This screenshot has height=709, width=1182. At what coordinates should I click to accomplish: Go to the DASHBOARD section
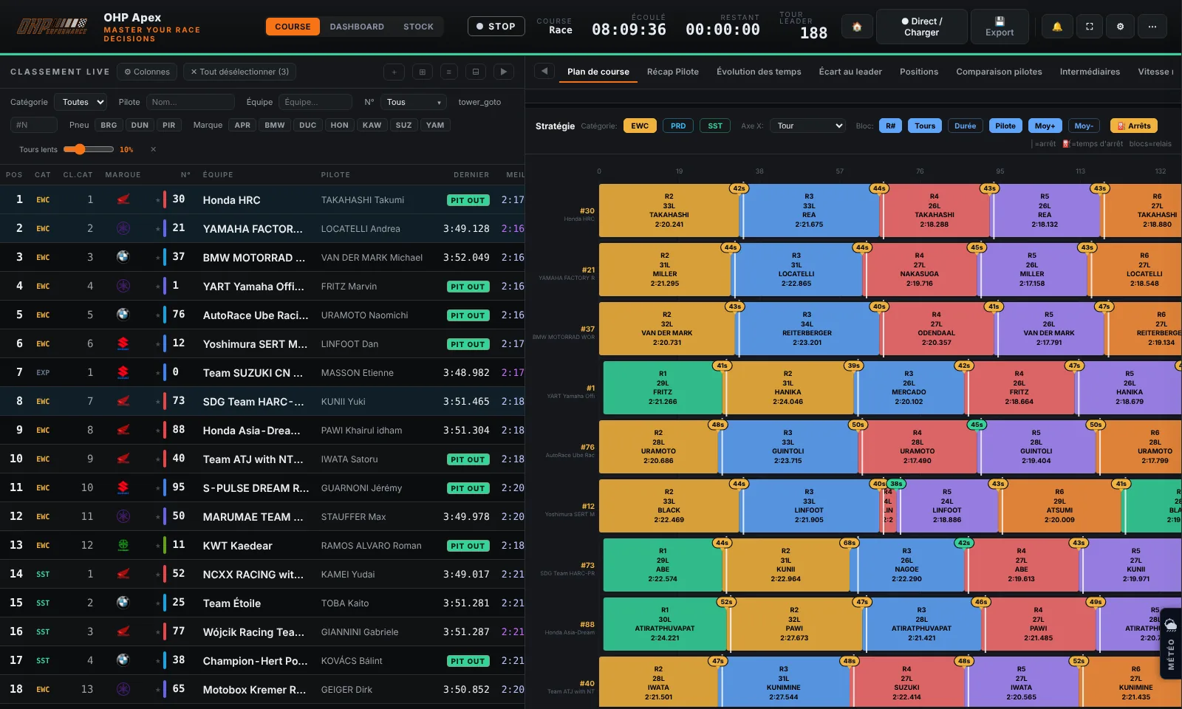[357, 27]
